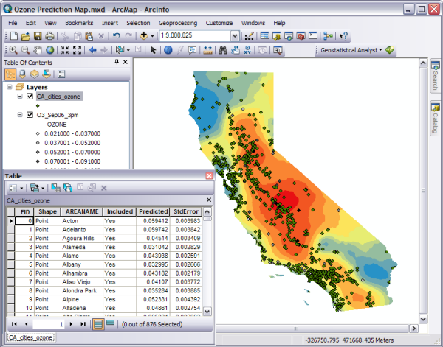Open the map scale dropdown

(x=235, y=36)
